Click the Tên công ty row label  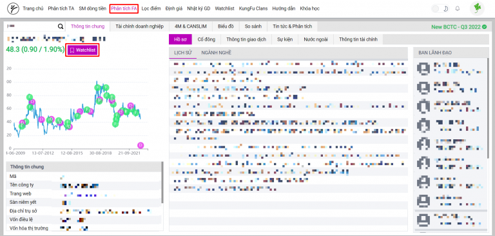point(22,185)
